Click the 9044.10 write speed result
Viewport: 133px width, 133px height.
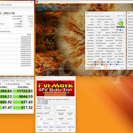[x=23, y=96]
